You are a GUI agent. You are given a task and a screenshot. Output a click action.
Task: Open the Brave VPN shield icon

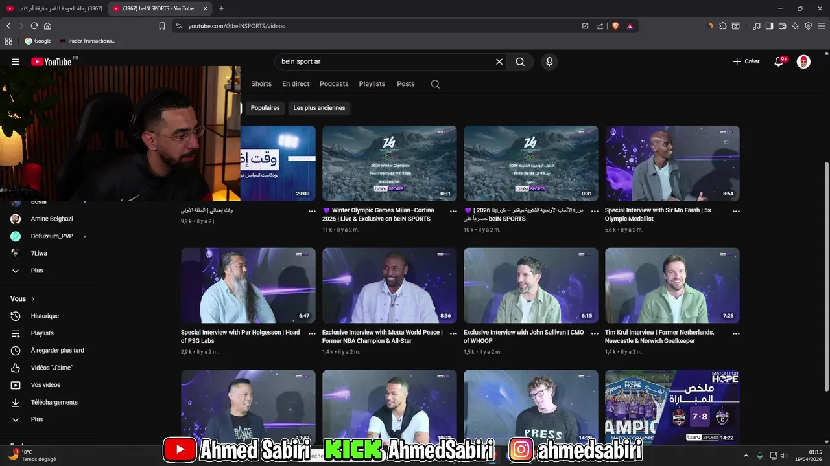click(x=808, y=26)
